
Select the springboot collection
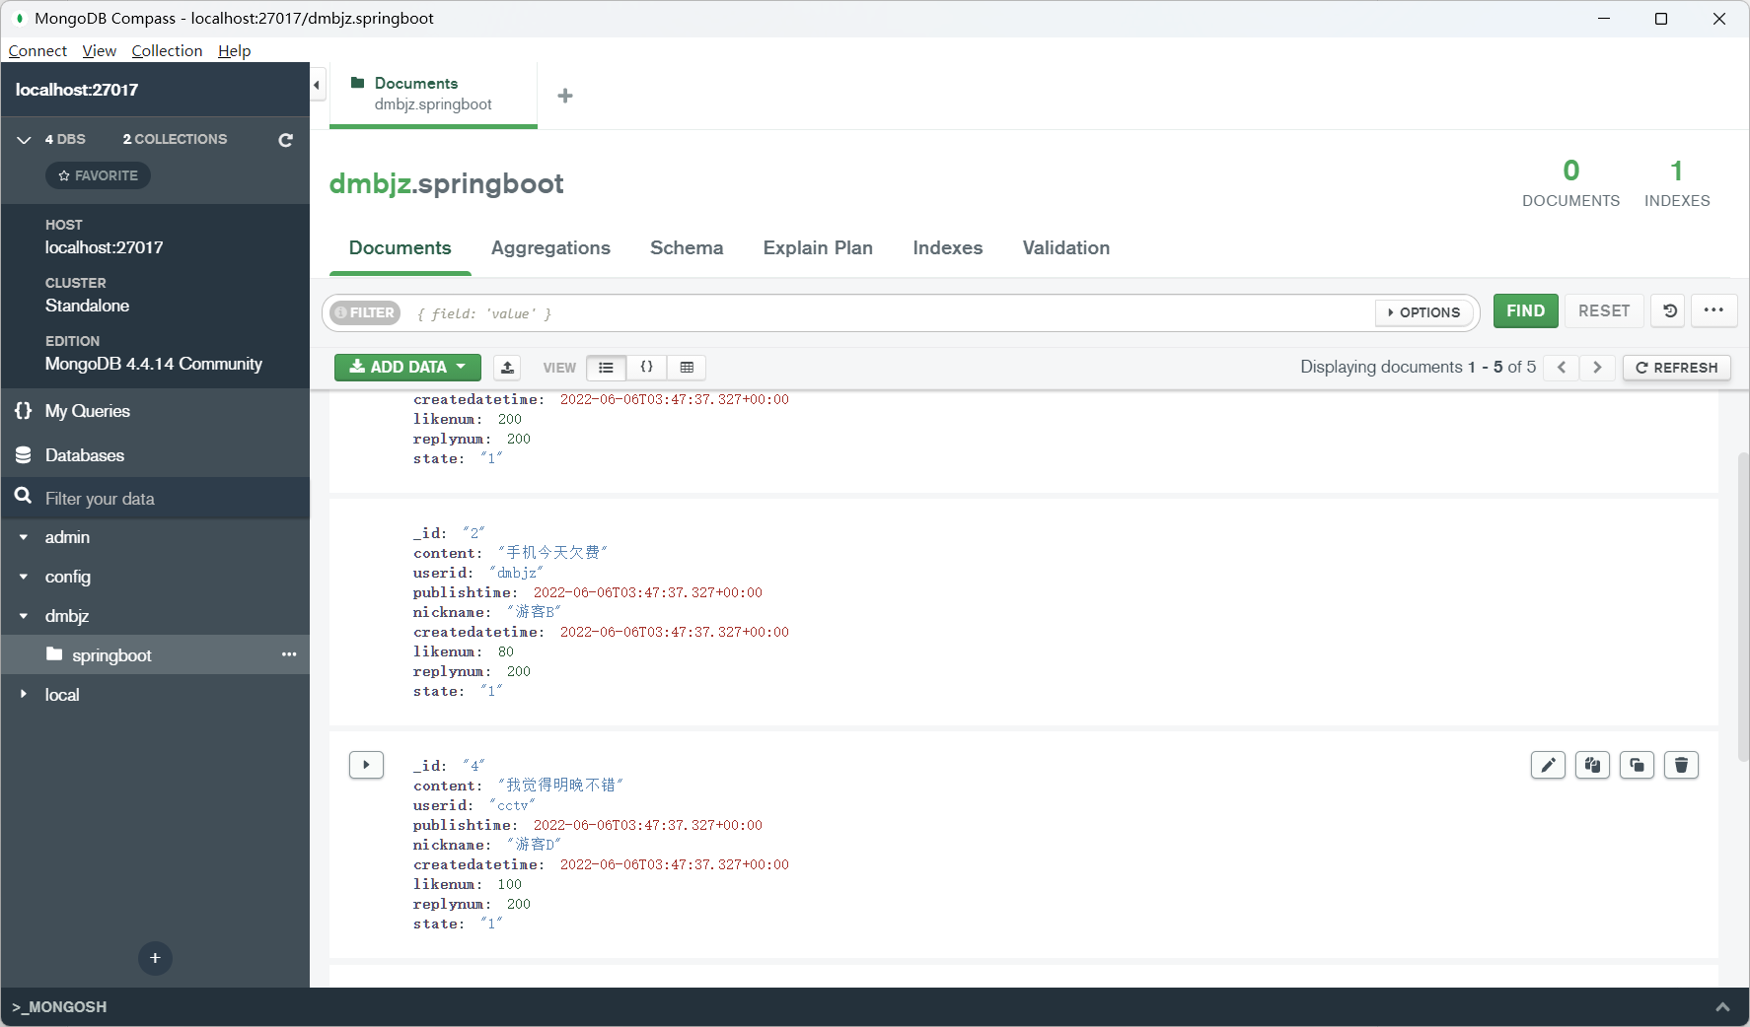point(111,655)
